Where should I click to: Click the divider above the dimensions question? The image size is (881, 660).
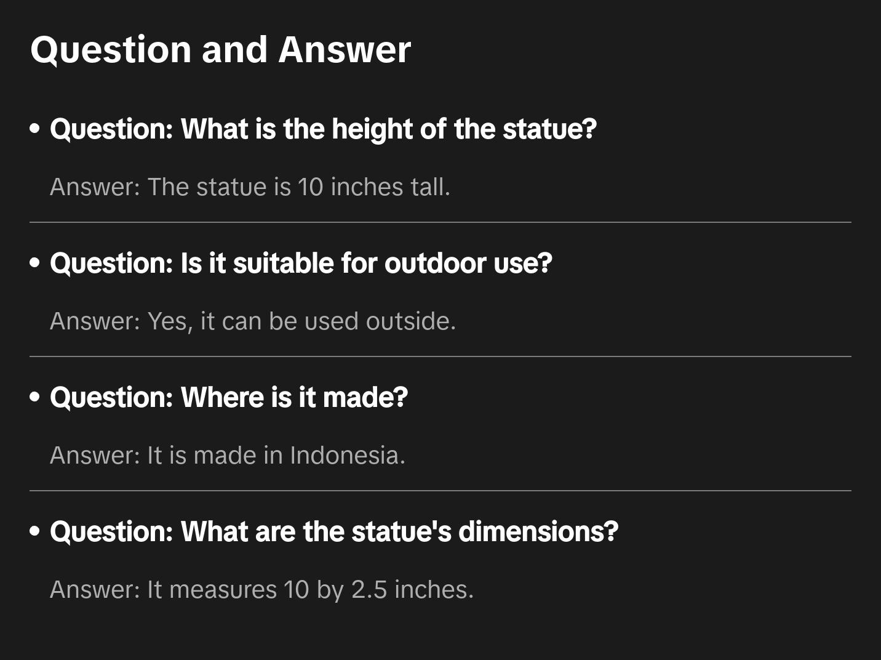pos(440,491)
